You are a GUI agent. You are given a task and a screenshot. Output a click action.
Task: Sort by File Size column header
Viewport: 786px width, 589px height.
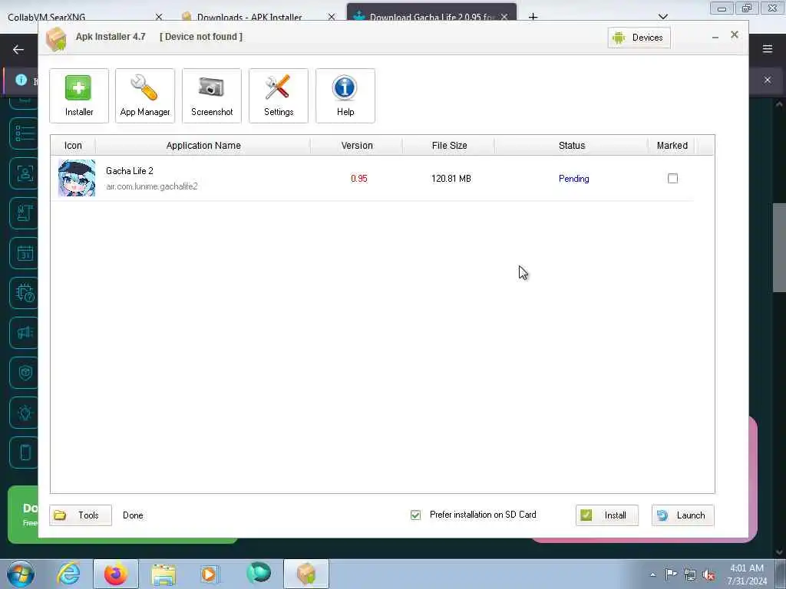tap(449, 145)
